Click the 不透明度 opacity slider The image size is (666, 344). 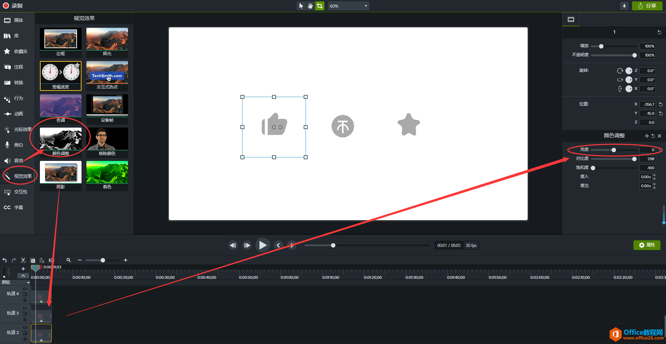[614, 55]
